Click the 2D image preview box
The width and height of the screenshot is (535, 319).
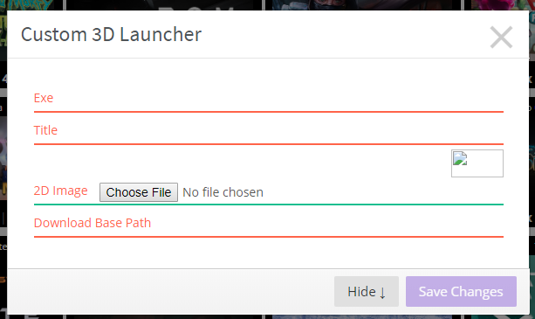[477, 163]
